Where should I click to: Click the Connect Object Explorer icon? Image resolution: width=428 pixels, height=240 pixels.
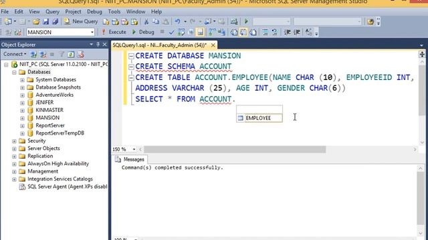34,55
